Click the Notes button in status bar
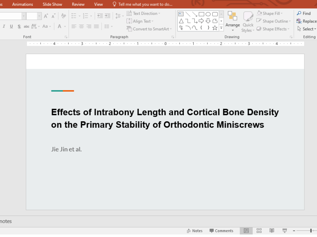The image size is (317, 237). point(194,231)
